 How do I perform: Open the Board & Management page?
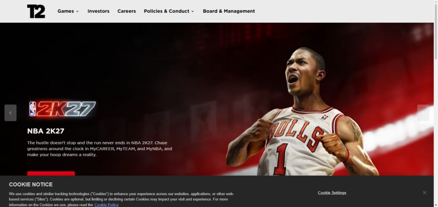[x=229, y=11]
